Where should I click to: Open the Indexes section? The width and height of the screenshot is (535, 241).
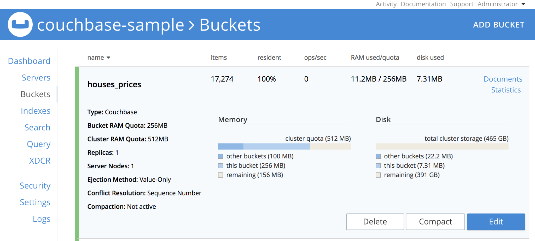pos(36,111)
